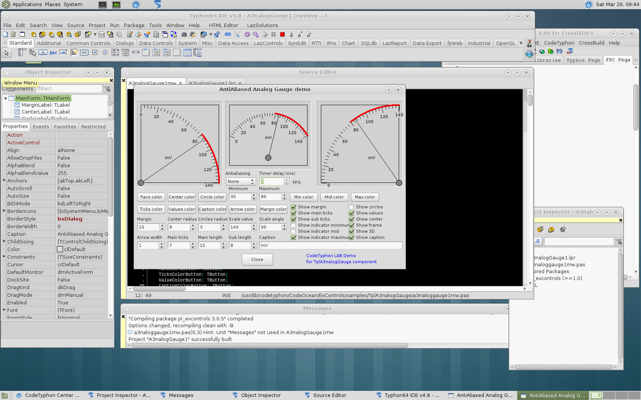
Task: Click the Save file floppy icon
Action: coord(101,34)
